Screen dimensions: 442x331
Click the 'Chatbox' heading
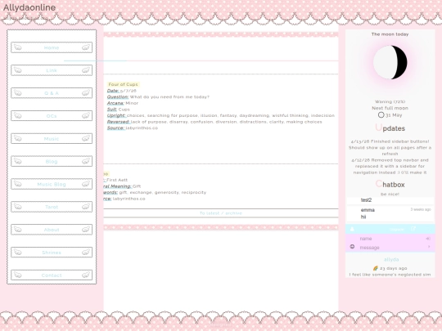tap(390, 185)
